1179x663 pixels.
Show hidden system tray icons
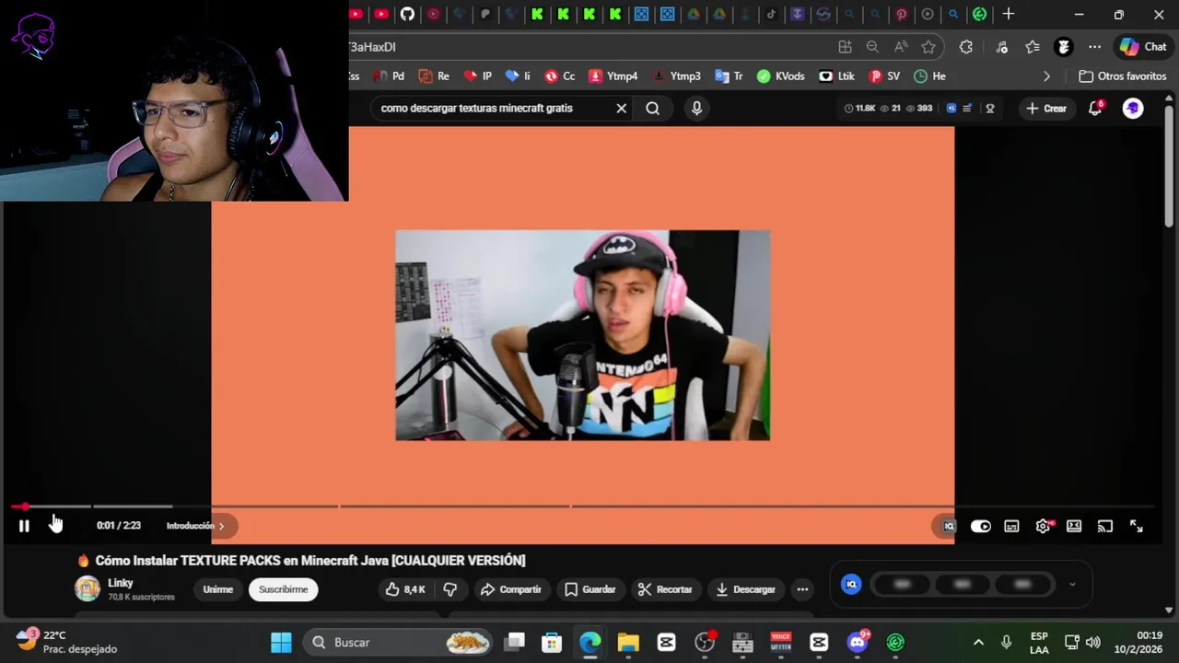click(x=978, y=642)
